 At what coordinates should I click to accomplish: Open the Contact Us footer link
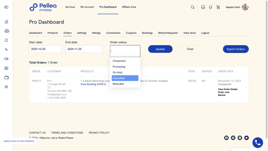[x=37, y=133]
